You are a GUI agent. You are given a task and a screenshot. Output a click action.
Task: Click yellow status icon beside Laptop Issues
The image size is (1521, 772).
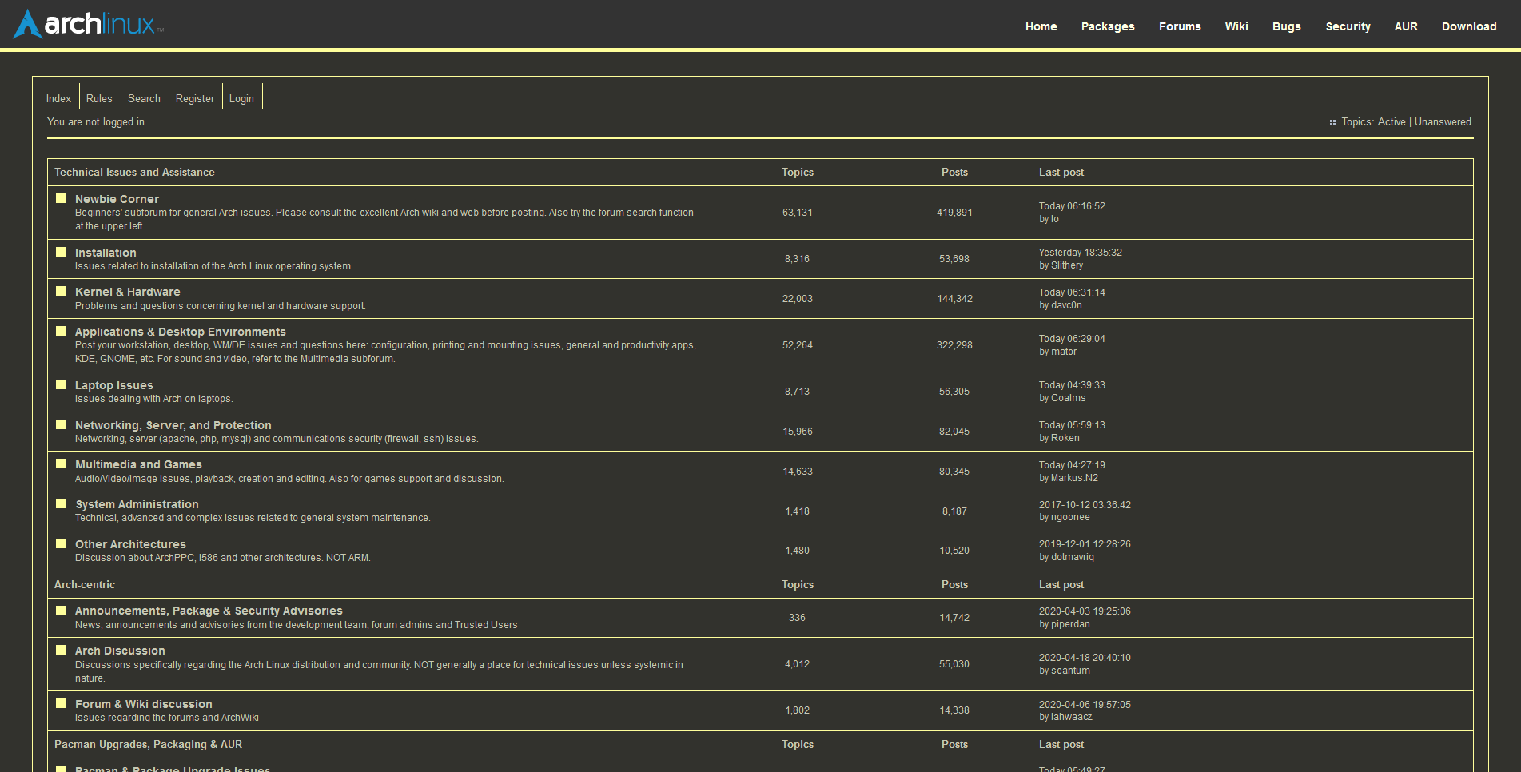tap(61, 384)
